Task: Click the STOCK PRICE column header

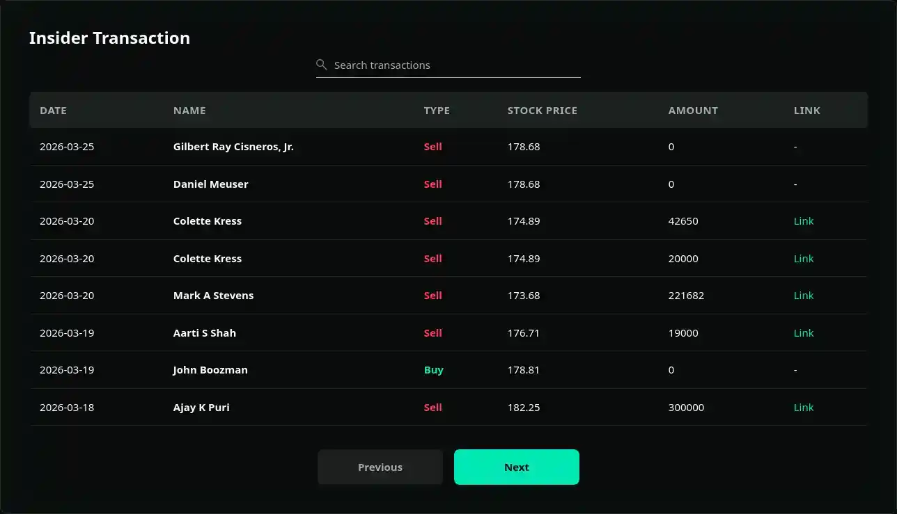Action: 542,111
